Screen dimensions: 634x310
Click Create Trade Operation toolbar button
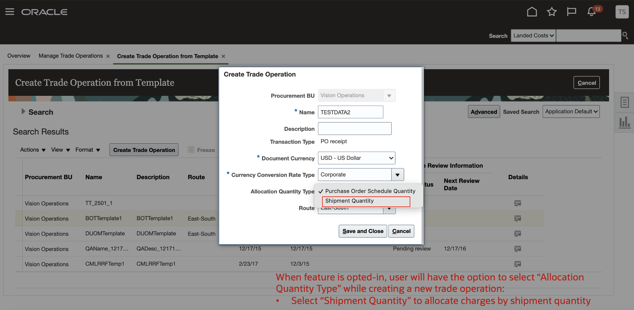[x=144, y=150]
